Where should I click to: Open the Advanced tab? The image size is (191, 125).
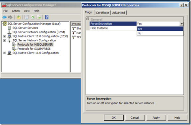tap(119, 13)
